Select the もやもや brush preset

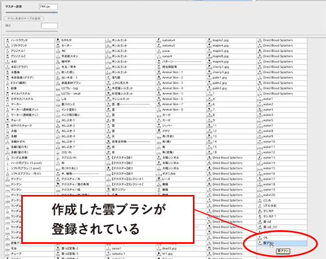coord(80,40)
